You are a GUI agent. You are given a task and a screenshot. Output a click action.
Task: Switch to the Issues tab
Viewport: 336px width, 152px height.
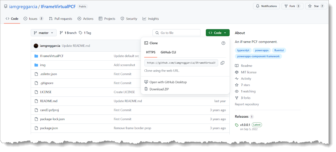point(33,19)
